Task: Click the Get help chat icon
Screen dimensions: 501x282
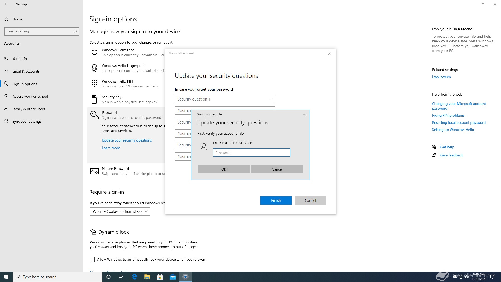Action: point(434,147)
